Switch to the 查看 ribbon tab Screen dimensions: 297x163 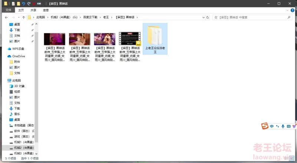tap(46, 10)
